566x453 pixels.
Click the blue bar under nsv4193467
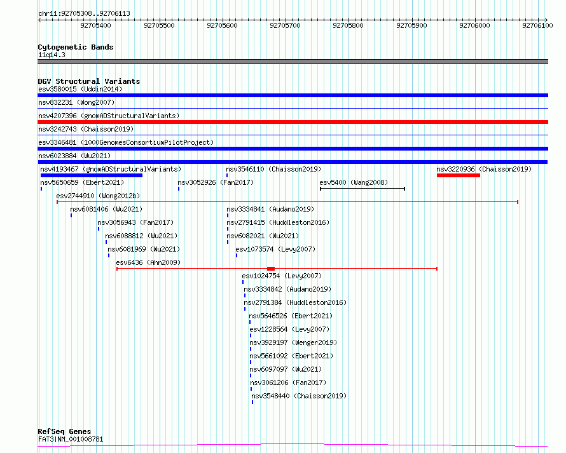pyautogui.click(x=92, y=175)
